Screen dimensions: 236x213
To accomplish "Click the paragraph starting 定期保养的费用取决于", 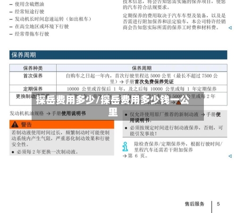I will (x=174, y=21).
